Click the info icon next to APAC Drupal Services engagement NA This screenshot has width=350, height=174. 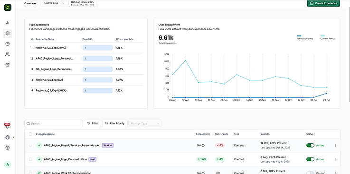pyautogui.click(x=203, y=145)
